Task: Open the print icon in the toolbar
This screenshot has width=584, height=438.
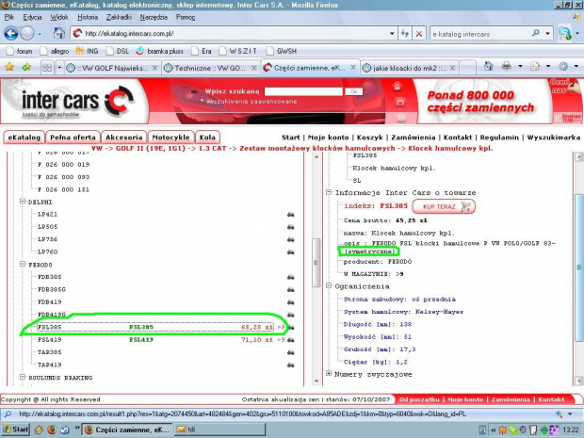Action: 506,67
